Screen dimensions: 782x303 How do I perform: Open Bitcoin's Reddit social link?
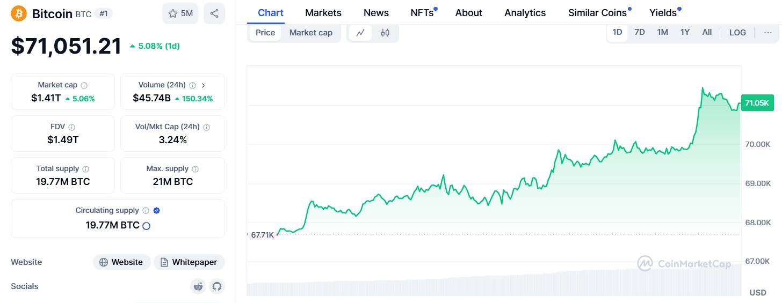199,286
